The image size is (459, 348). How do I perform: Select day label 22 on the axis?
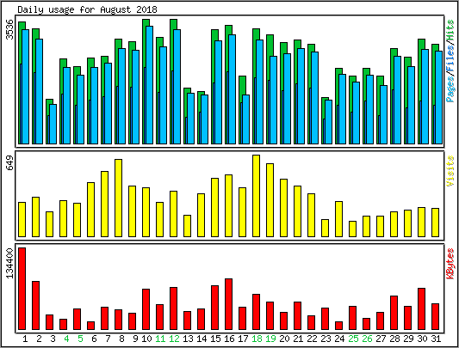[312, 339]
